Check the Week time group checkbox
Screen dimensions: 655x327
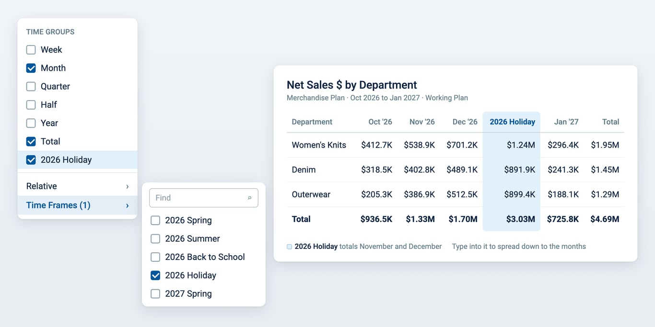tap(31, 50)
